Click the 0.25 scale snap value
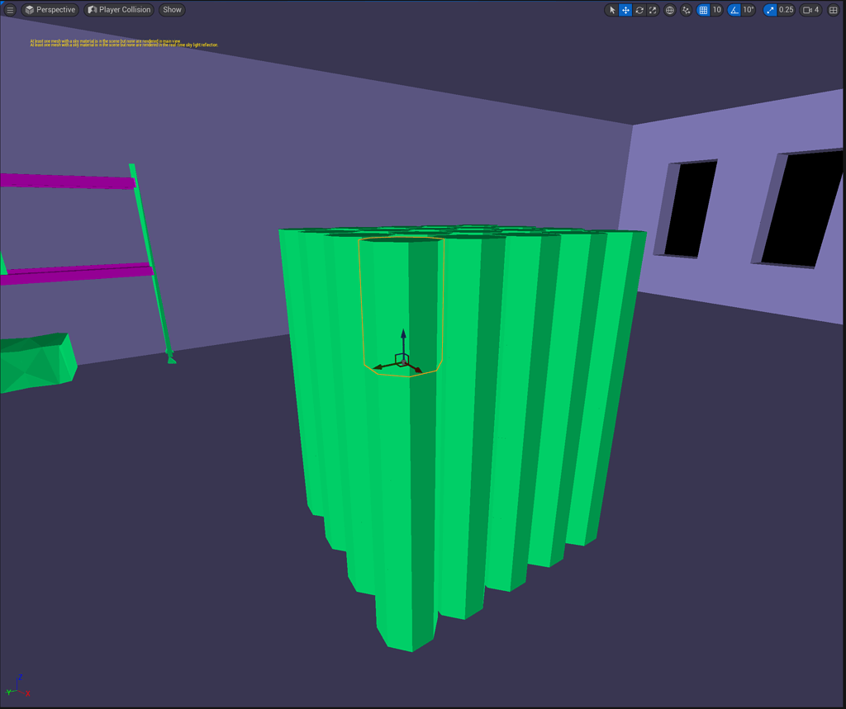Screen dimensions: 846x709 pos(786,10)
